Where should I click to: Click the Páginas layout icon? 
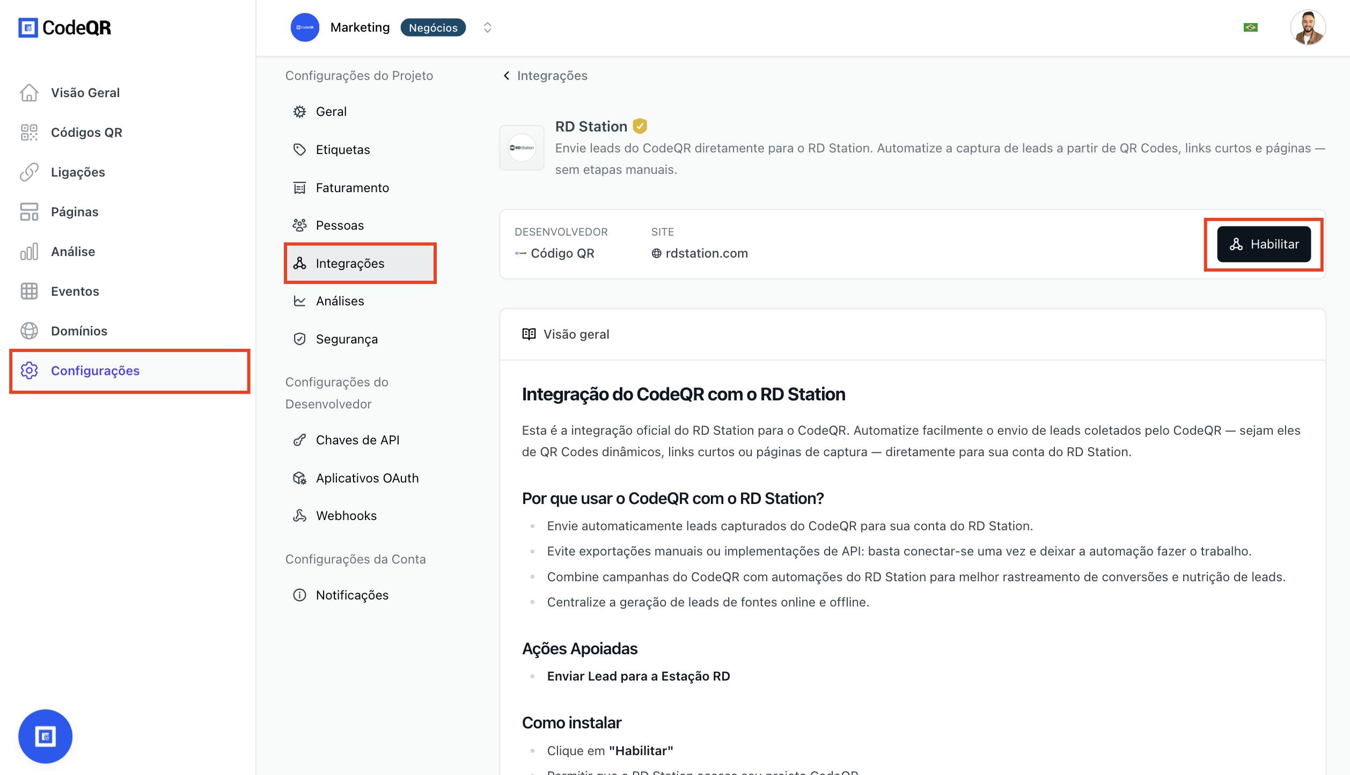[29, 211]
